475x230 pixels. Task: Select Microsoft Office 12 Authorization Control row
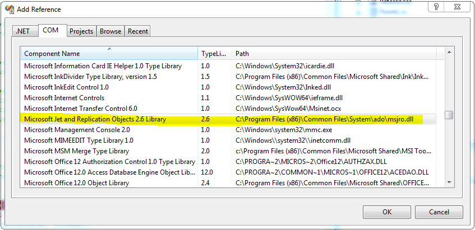228,161
